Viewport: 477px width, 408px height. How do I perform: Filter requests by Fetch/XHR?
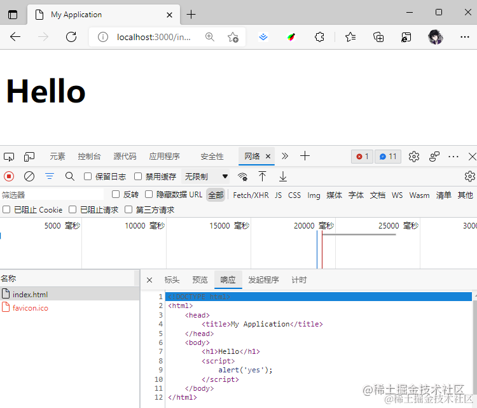pyautogui.click(x=251, y=195)
